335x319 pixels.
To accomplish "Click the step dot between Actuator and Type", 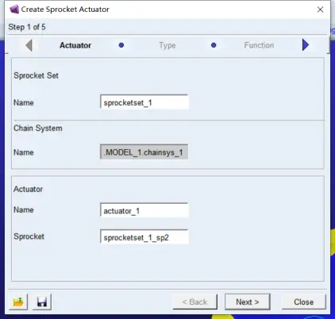I will [121, 45].
